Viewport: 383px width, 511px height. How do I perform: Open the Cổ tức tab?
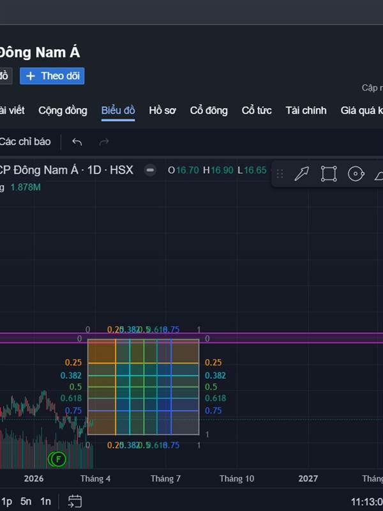(x=257, y=111)
